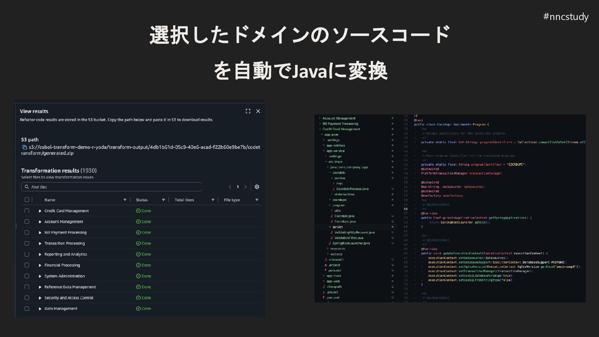The width and height of the screenshot is (599, 337).
Task: Tick the Transaction Processing checkbox
Action: coord(27,243)
